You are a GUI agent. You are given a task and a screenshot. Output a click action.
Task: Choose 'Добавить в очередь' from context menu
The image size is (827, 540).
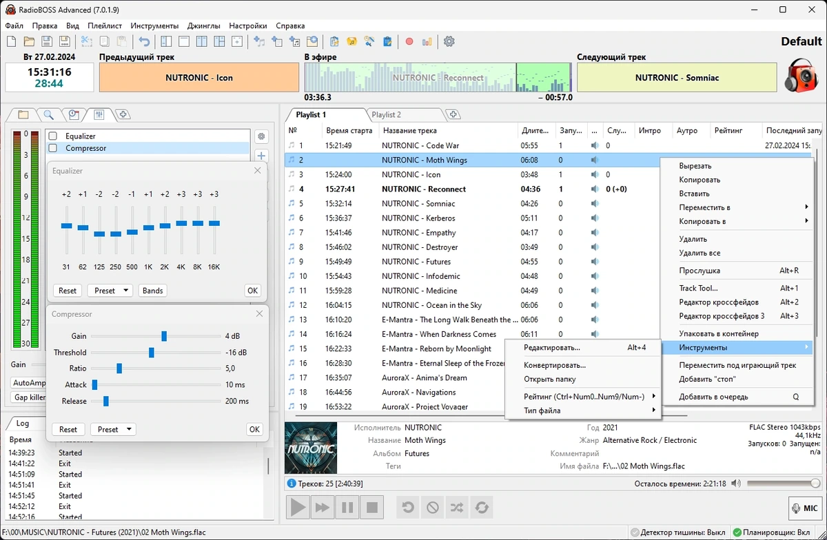(736, 397)
